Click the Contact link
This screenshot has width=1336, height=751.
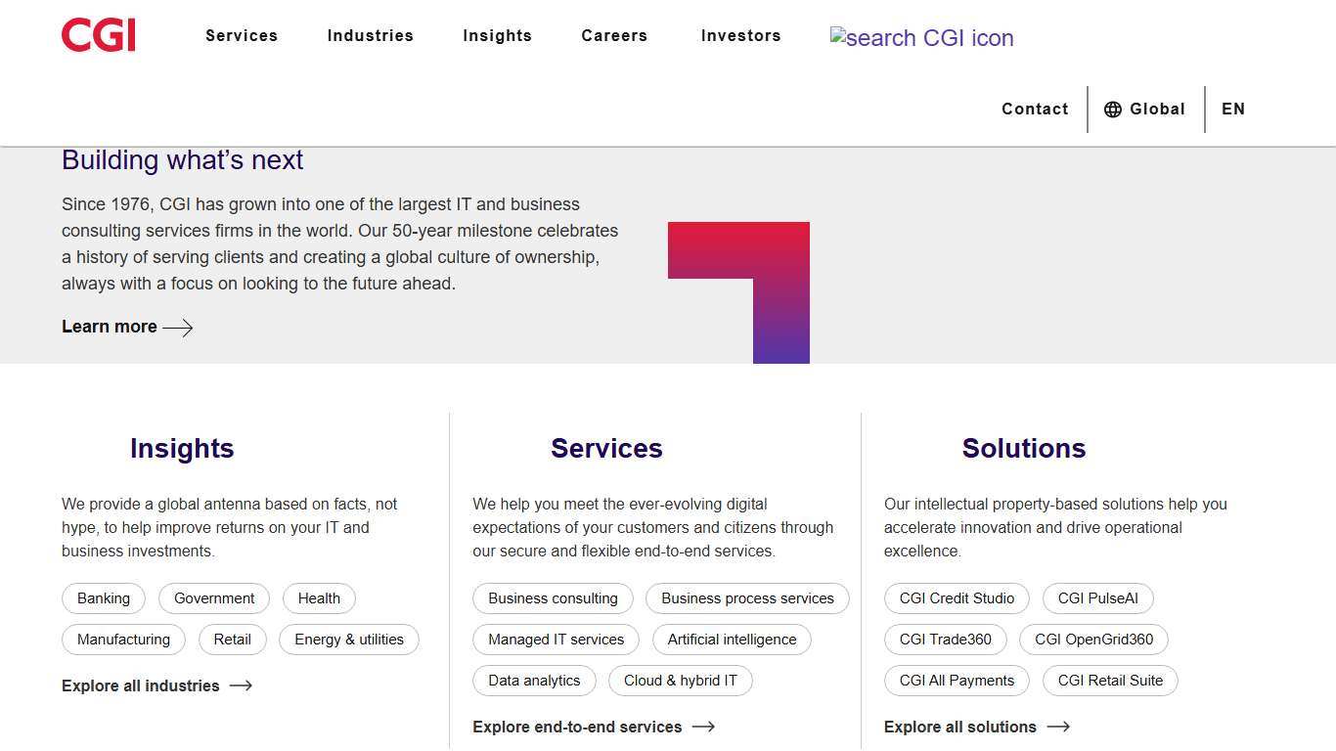click(x=1035, y=109)
